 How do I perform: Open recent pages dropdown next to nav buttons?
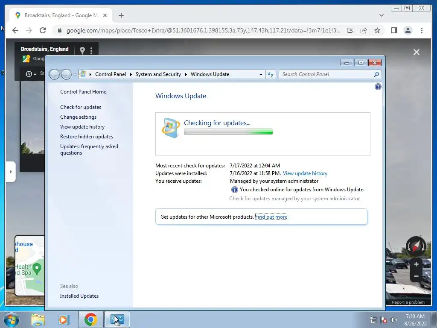pos(75,75)
